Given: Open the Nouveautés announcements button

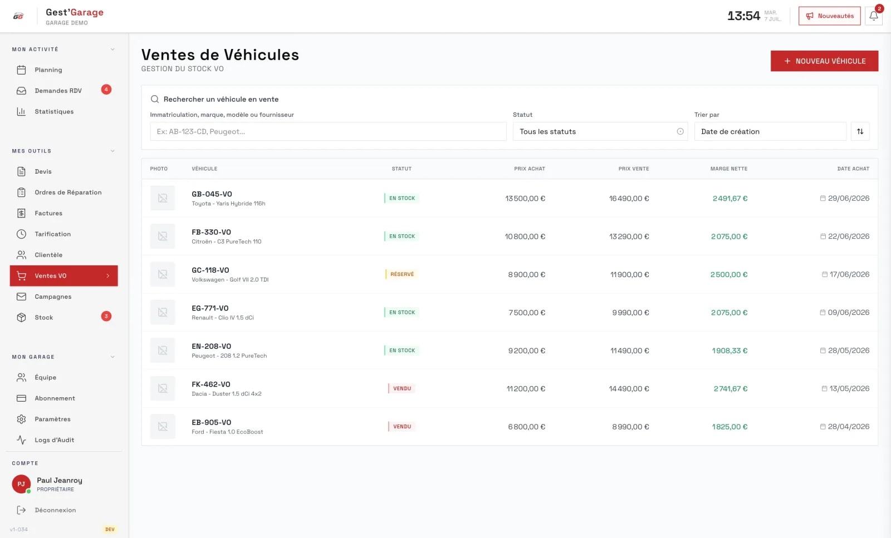Looking at the screenshot, I should [829, 16].
